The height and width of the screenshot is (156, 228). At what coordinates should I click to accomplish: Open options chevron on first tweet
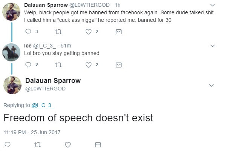pos(213,5)
